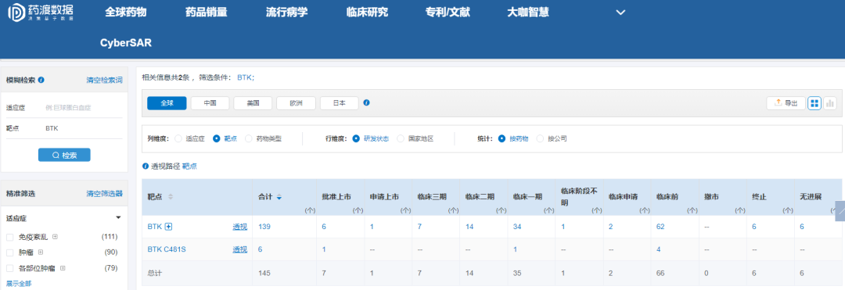Select 国家地区 radio option

tap(401, 138)
